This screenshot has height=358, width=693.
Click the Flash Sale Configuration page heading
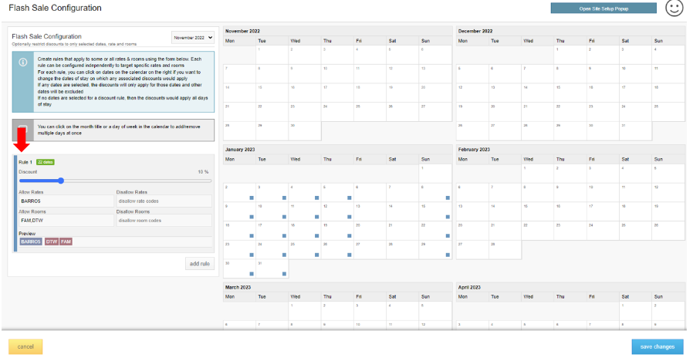pyautogui.click(x=56, y=8)
